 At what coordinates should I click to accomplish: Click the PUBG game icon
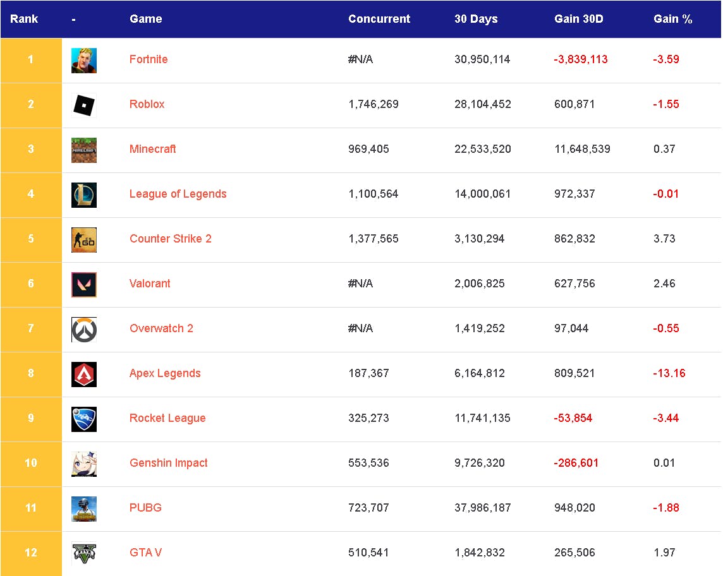84,509
